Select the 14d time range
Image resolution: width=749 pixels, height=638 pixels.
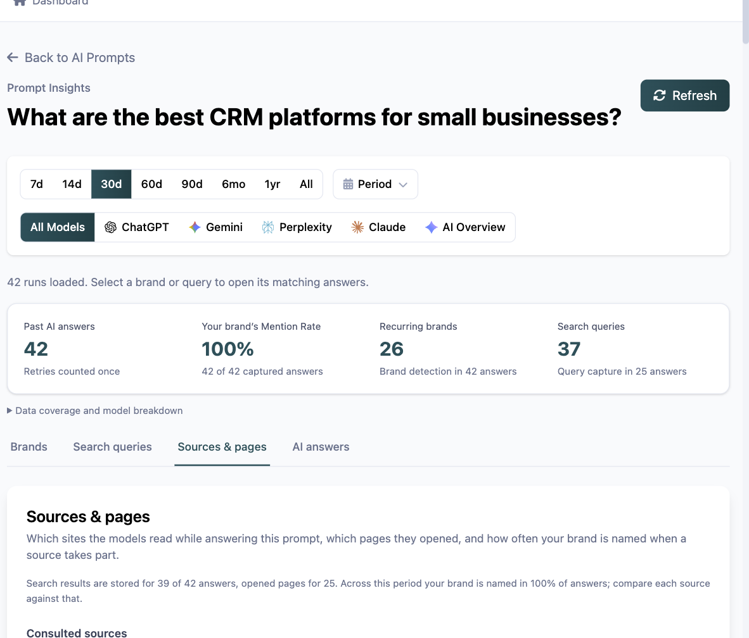(72, 184)
